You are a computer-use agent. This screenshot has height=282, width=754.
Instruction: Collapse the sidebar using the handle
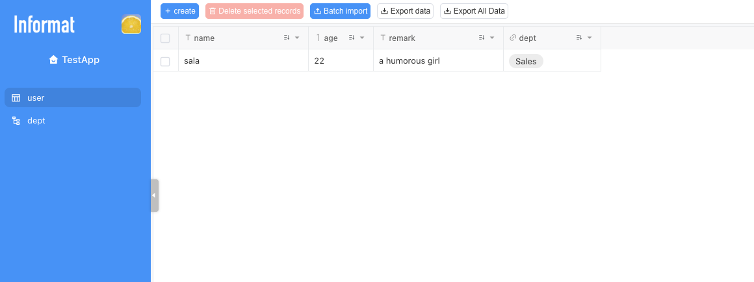point(154,195)
